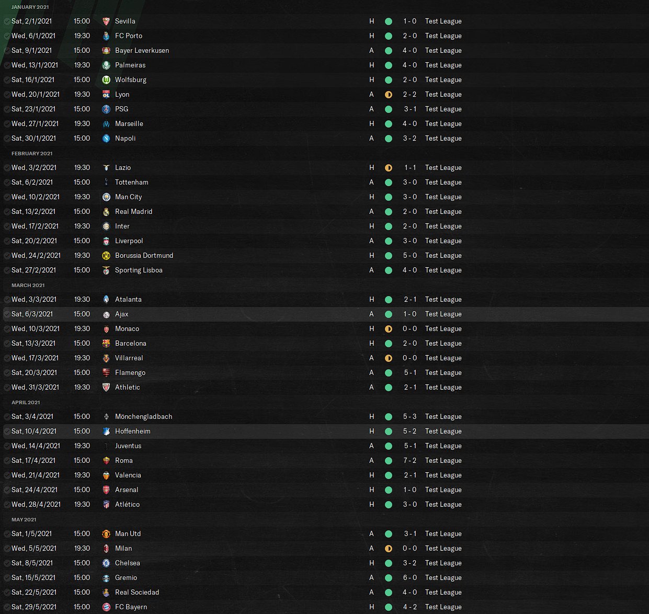Screen dimensions: 649x614
Task: Click the draw indicator for Lyon match
Action: tap(388, 95)
